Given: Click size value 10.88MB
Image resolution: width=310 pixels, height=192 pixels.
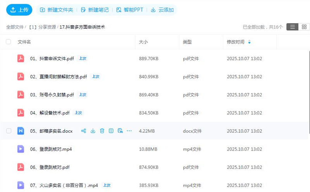Looking at the screenshot, I should (148, 149).
